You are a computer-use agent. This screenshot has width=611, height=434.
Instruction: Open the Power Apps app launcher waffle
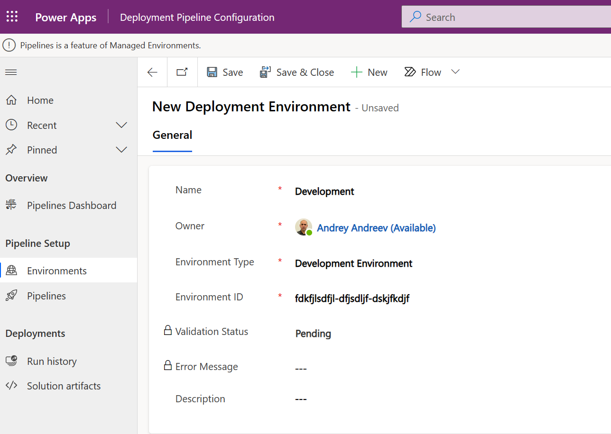(12, 17)
